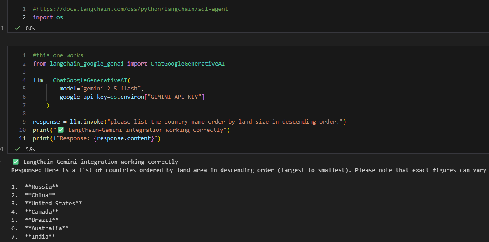Click line number 11 in second cell
Viewport: 489px width, 242px height.
coord(23,138)
